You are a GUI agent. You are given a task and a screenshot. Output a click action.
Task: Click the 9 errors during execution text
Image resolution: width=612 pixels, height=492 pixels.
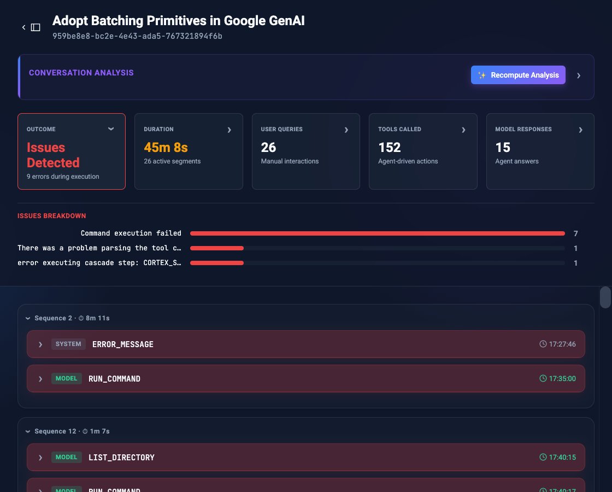tap(63, 177)
